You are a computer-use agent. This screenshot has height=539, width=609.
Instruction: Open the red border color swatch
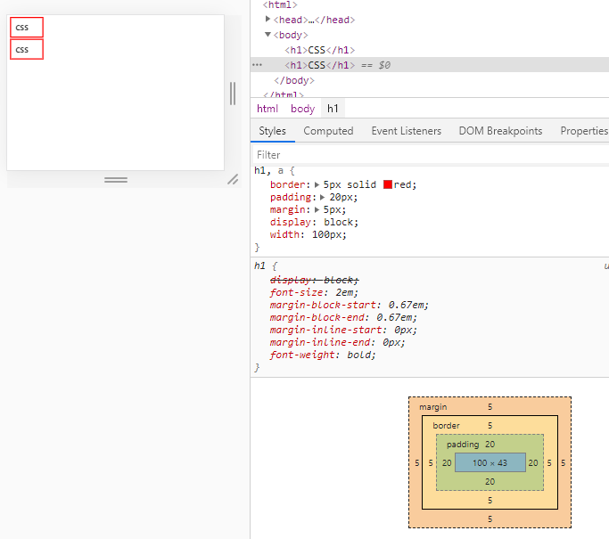387,184
